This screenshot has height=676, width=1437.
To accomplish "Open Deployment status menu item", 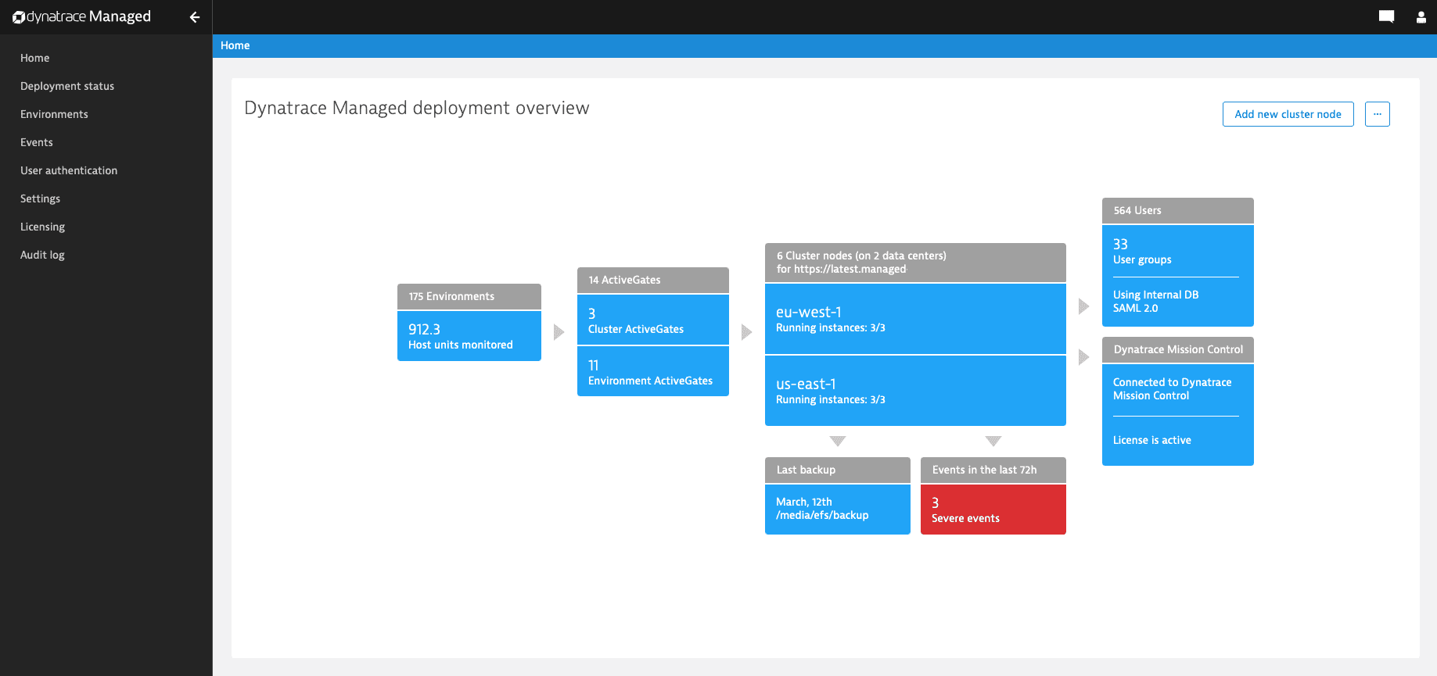I will pos(67,86).
